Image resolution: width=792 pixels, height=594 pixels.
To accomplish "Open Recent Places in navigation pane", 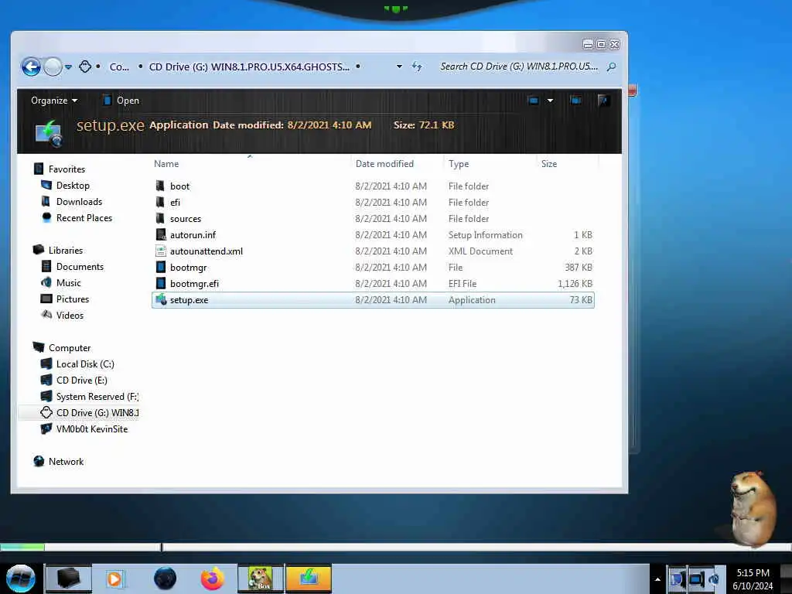I will click(84, 217).
